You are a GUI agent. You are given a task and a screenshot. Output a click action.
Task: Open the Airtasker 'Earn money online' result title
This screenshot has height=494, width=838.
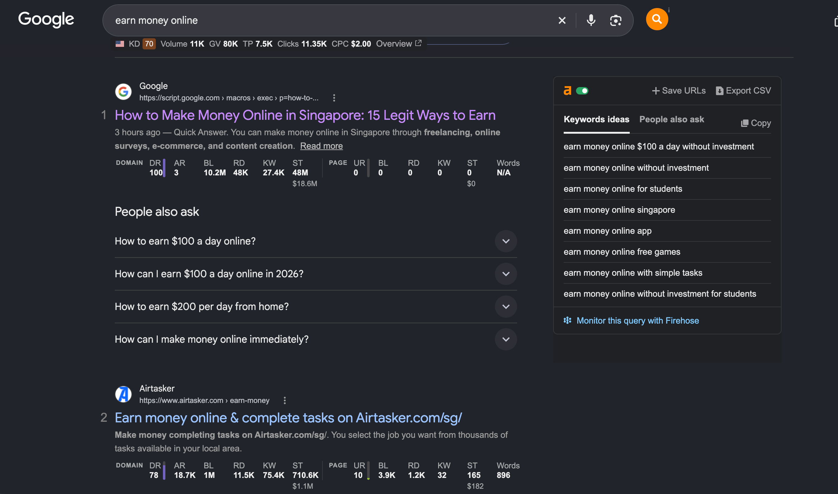pos(288,418)
